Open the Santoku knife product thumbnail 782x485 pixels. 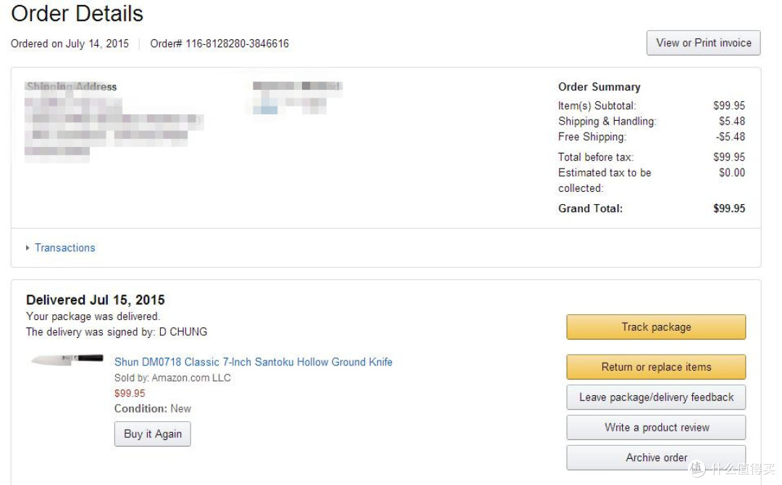point(67,359)
